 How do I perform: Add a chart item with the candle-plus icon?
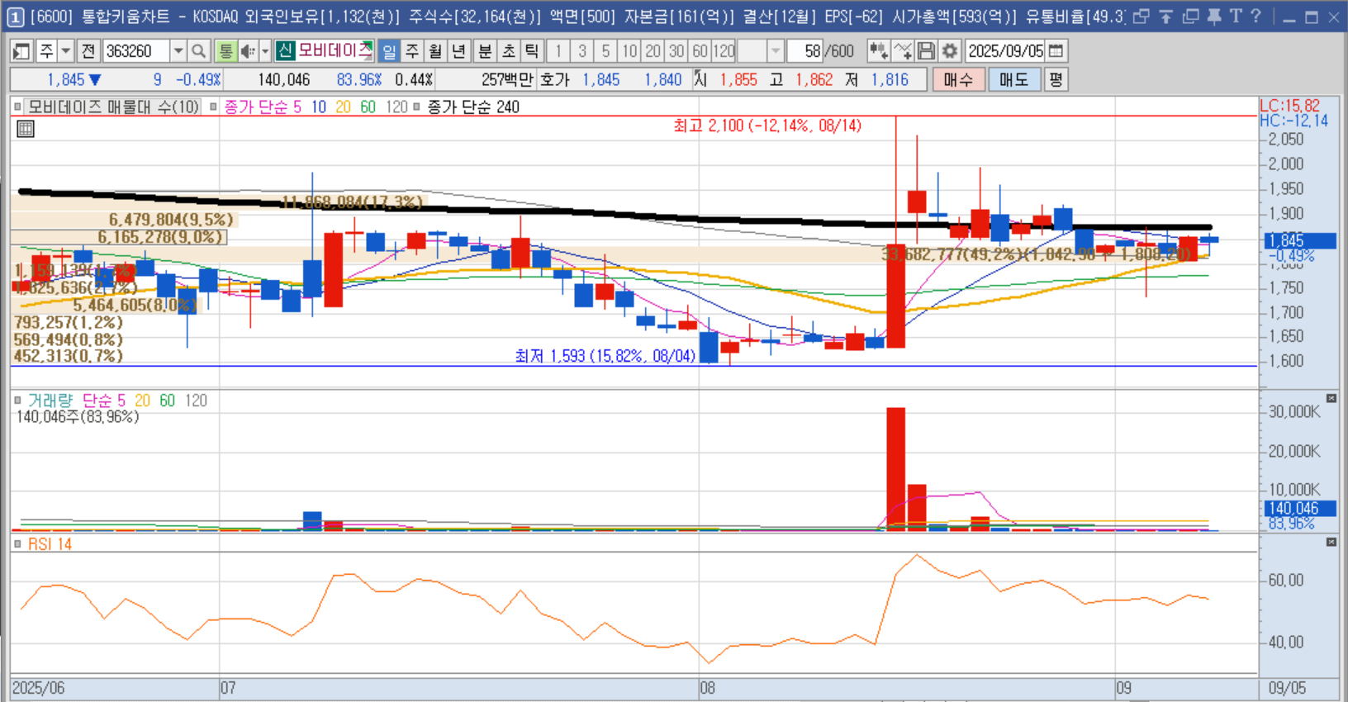pos(878,51)
